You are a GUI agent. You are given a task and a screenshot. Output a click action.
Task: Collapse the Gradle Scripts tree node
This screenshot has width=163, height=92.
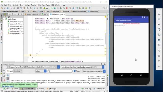4,19
